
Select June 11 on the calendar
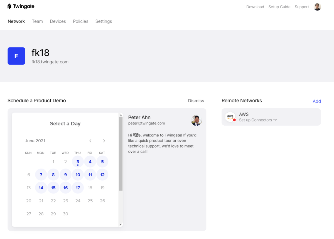pos(90,175)
